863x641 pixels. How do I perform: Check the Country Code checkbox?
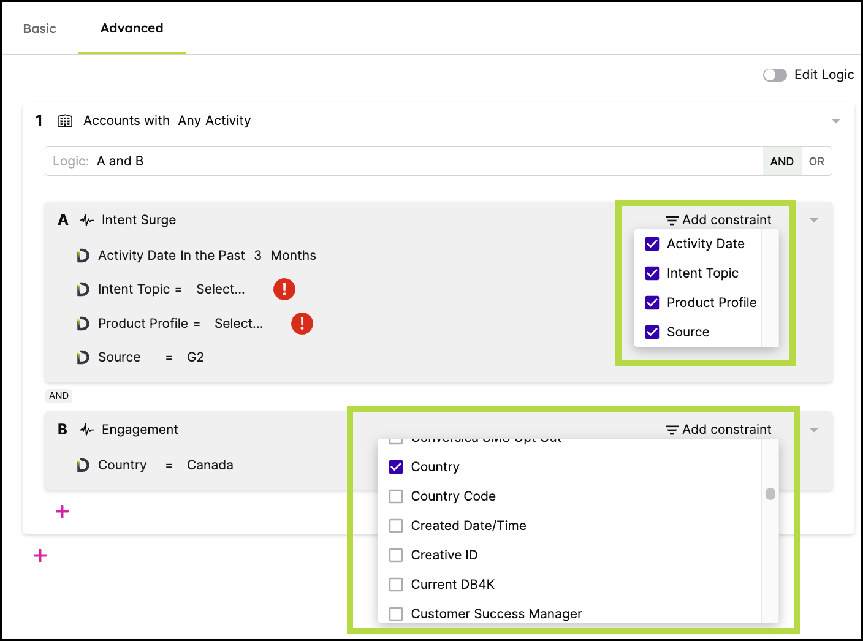pos(396,496)
